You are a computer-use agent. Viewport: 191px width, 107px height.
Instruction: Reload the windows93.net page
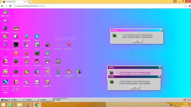(10, 6)
